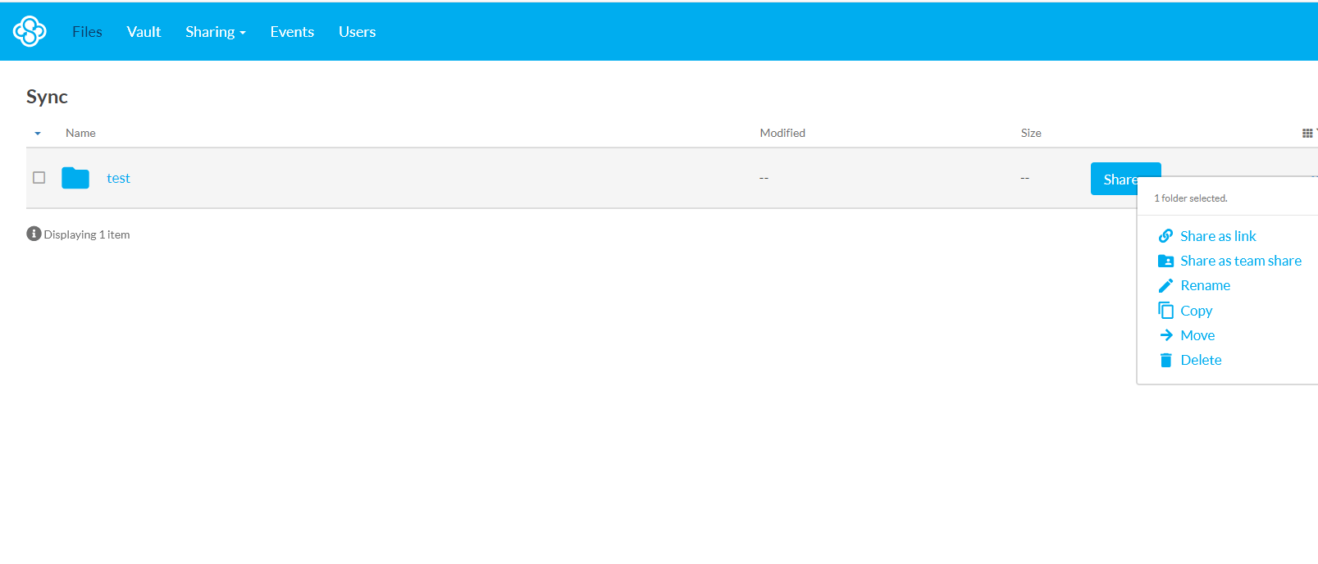The width and height of the screenshot is (1318, 564).
Task: Go to the Vault section
Action: (x=144, y=32)
